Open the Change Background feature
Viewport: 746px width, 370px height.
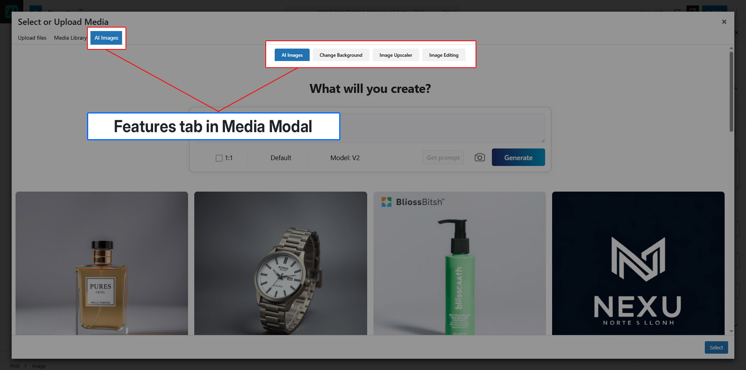pos(341,55)
